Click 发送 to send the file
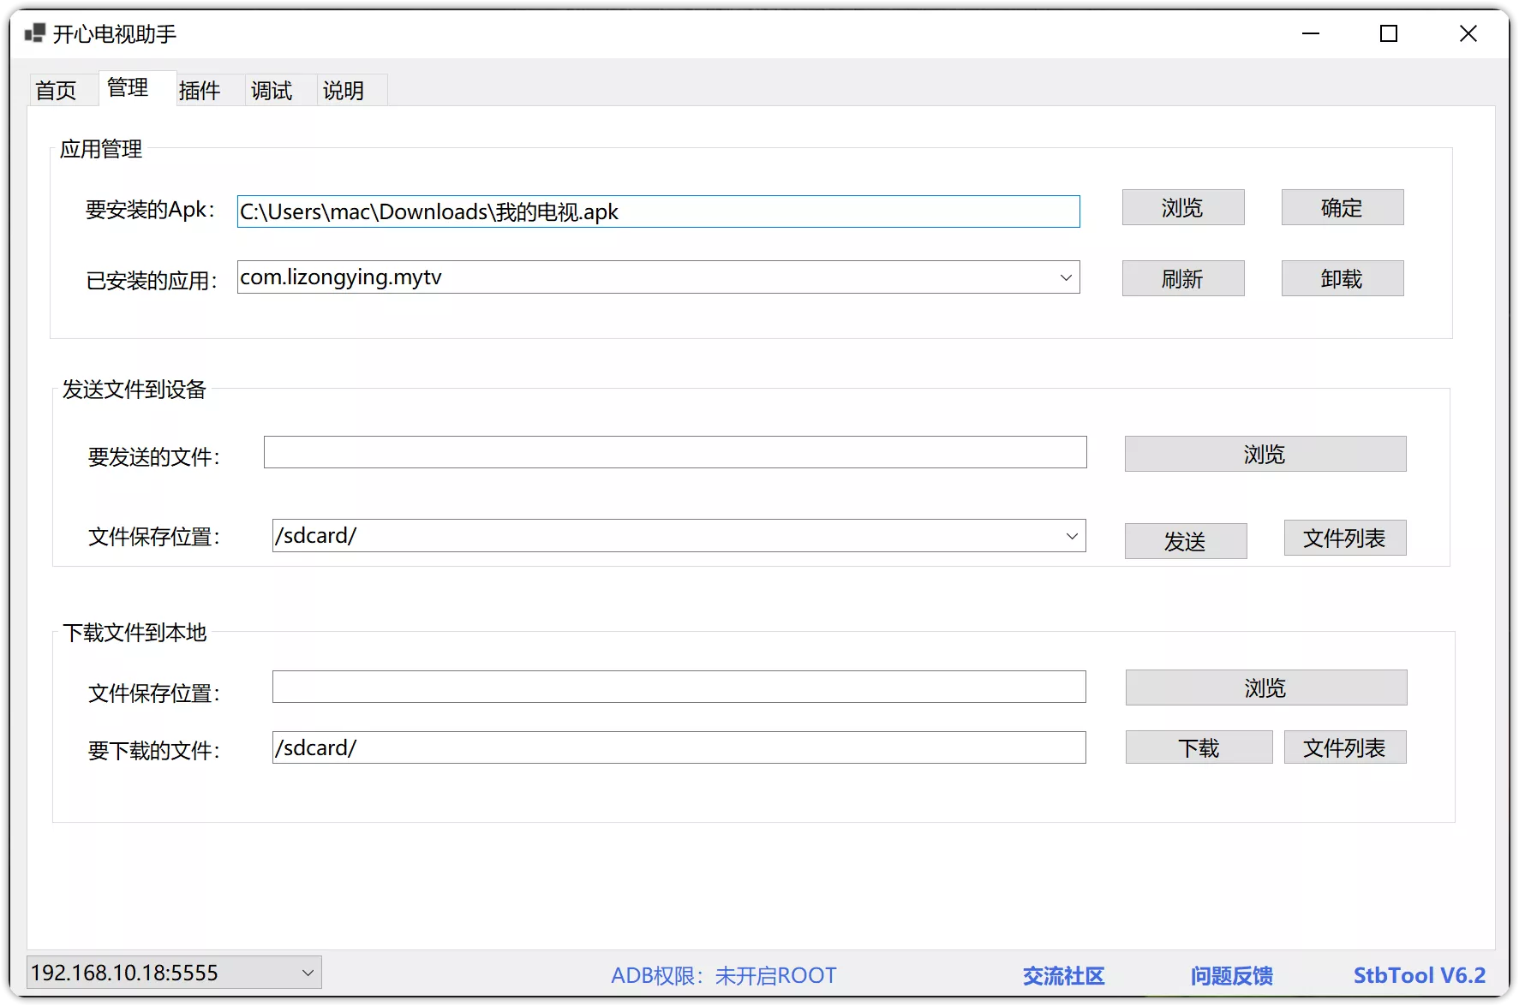Screen dimensions: 1519x1006 coord(1185,540)
